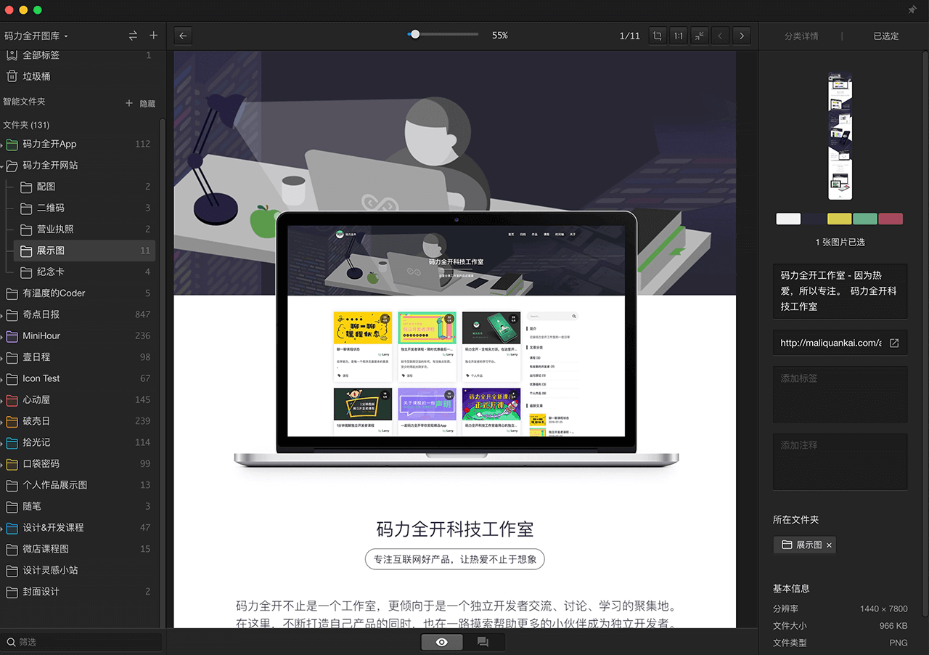The width and height of the screenshot is (929, 655).
Task: Expand the 码力全开App folder
Action: point(3,145)
